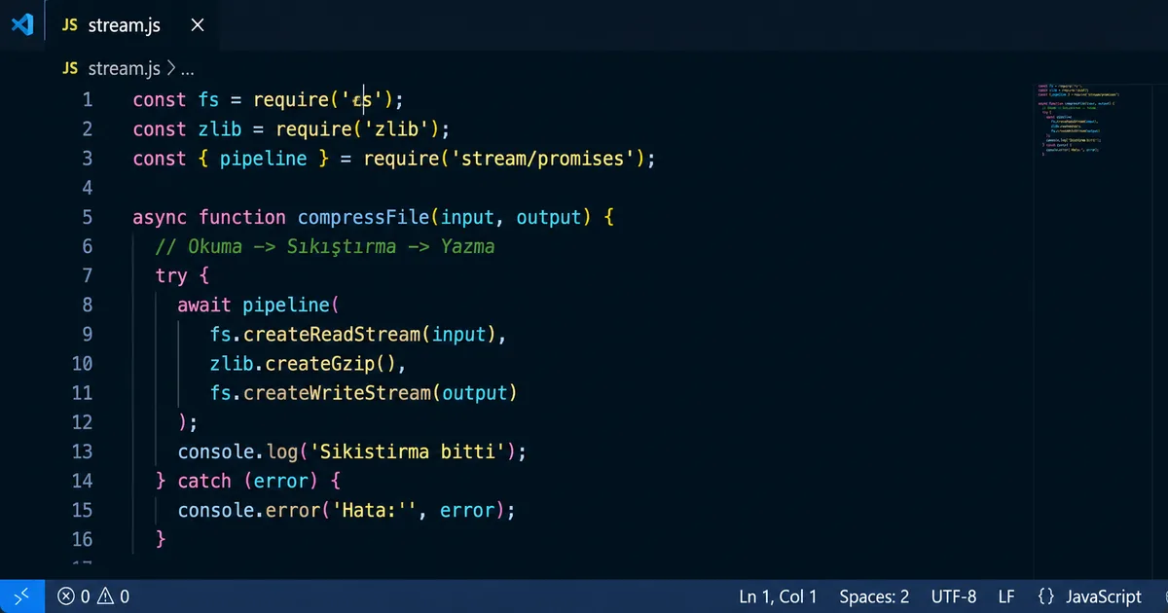This screenshot has width=1168, height=613.
Task: Click catch keyword on line 14
Action: click(204, 481)
